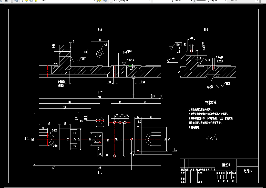The image size is (266, 188).
Task: Select the 2-R9 radius label
Action: click(55, 146)
